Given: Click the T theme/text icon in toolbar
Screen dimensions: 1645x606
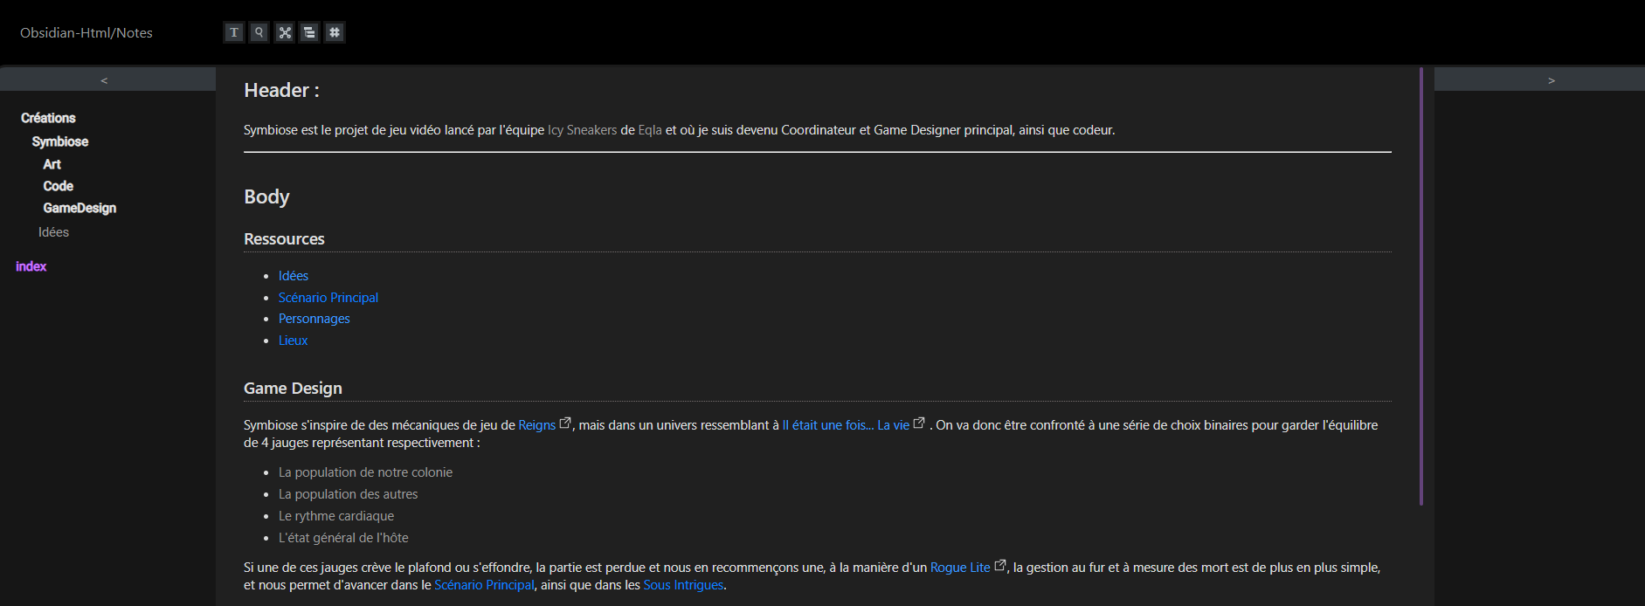Looking at the screenshot, I should pyautogui.click(x=234, y=32).
